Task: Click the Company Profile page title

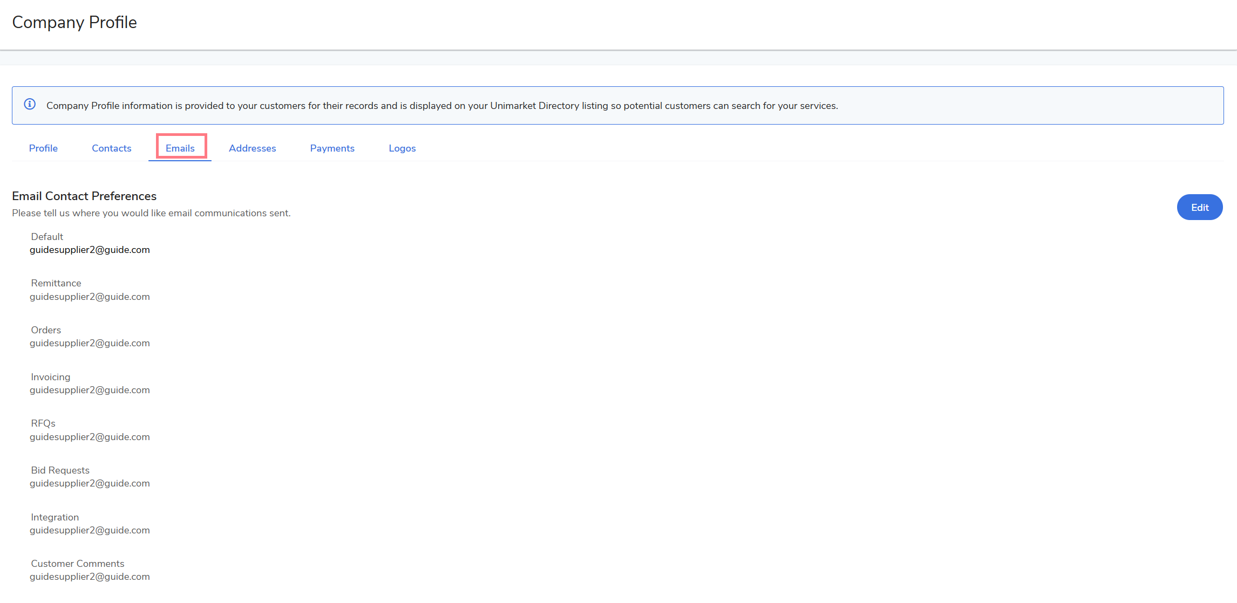Action: [x=74, y=23]
